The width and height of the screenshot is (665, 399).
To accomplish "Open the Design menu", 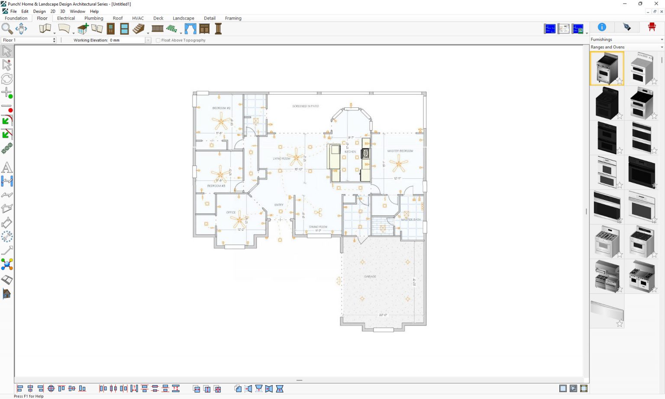I will pyautogui.click(x=39, y=11).
